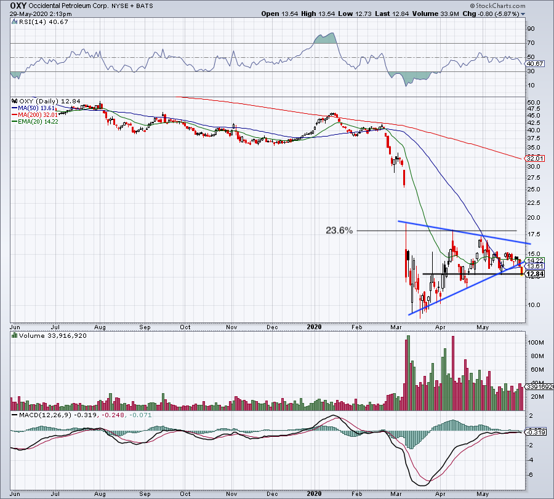Click the RSI indicator icon beside RSI(14)
This screenshot has height=499, width=554.
tap(14, 22)
